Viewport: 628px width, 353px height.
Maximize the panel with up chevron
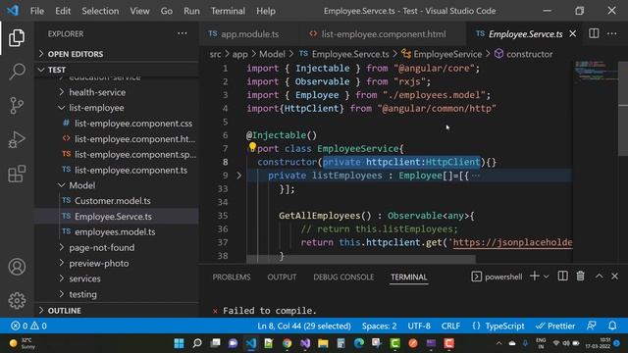click(599, 277)
